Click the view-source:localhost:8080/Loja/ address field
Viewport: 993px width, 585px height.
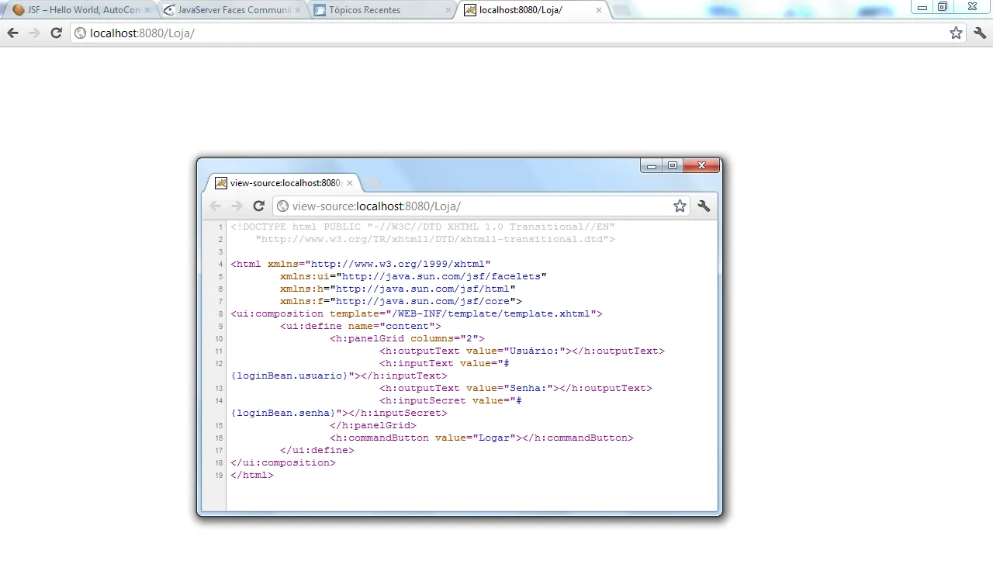[x=473, y=206]
